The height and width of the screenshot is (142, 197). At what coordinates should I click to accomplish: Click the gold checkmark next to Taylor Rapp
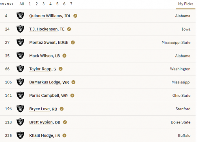[61, 69]
